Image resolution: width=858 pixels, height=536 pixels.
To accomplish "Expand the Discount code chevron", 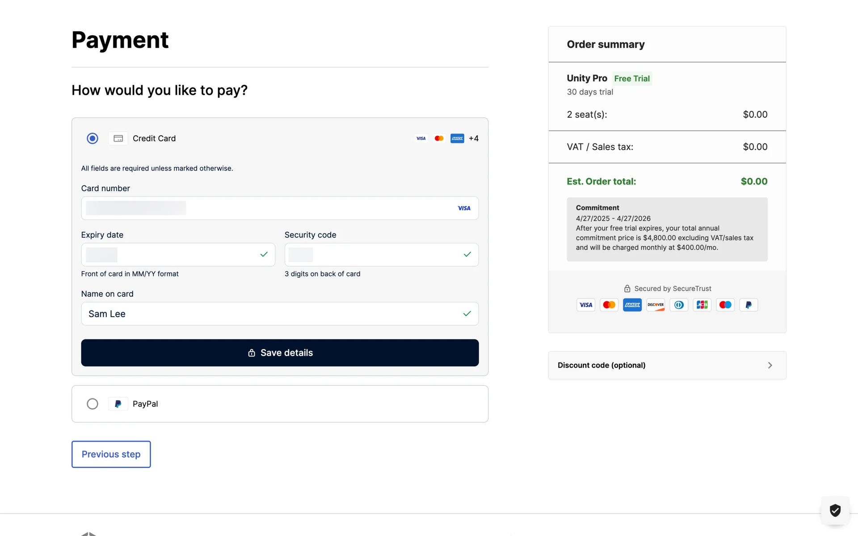I will pyautogui.click(x=770, y=365).
